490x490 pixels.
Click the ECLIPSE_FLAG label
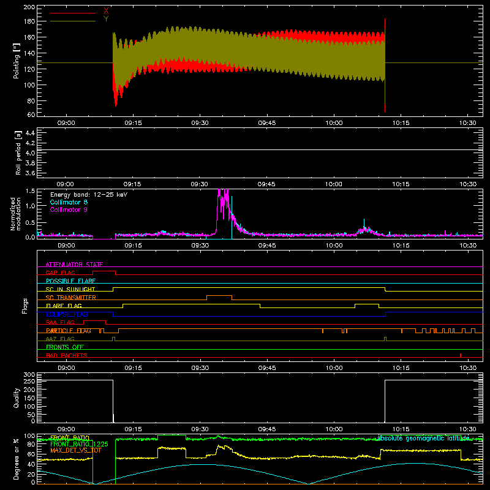[x=67, y=314]
